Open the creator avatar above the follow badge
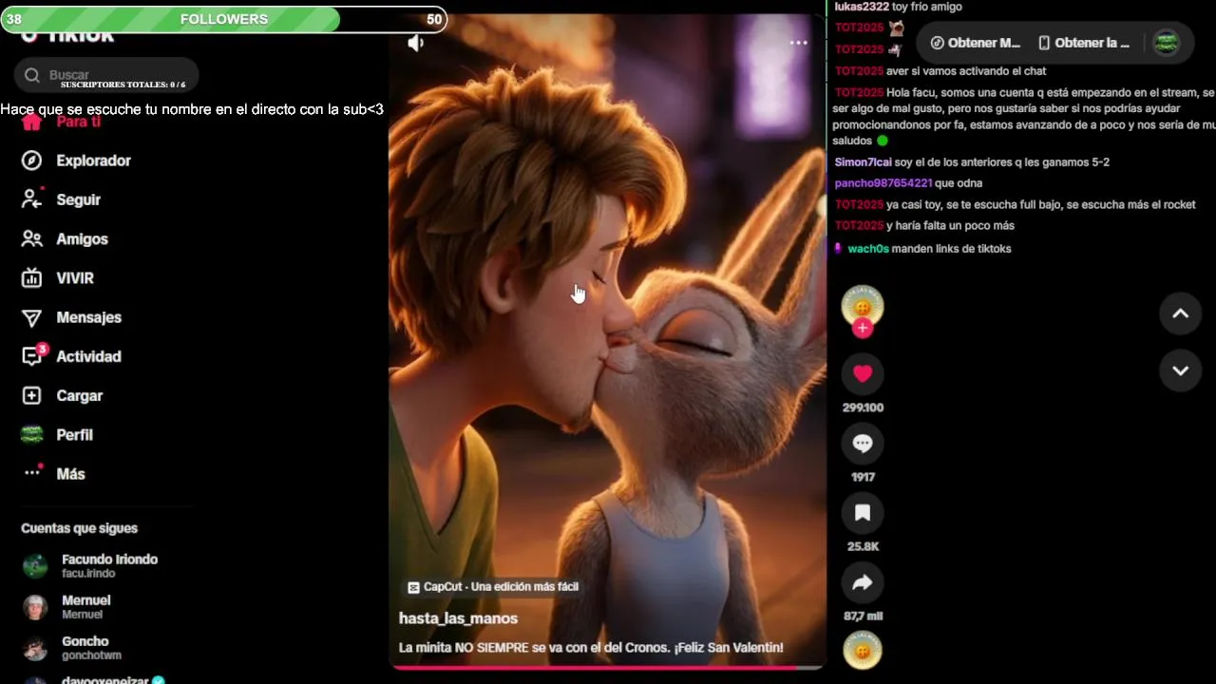Image resolution: width=1216 pixels, height=684 pixels. tap(863, 306)
